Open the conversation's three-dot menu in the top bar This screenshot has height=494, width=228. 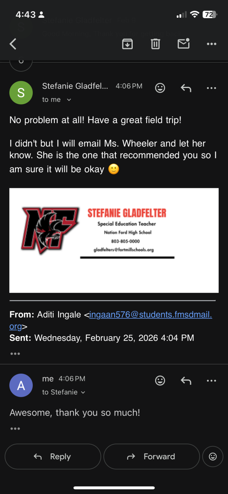pyautogui.click(x=211, y=44)
